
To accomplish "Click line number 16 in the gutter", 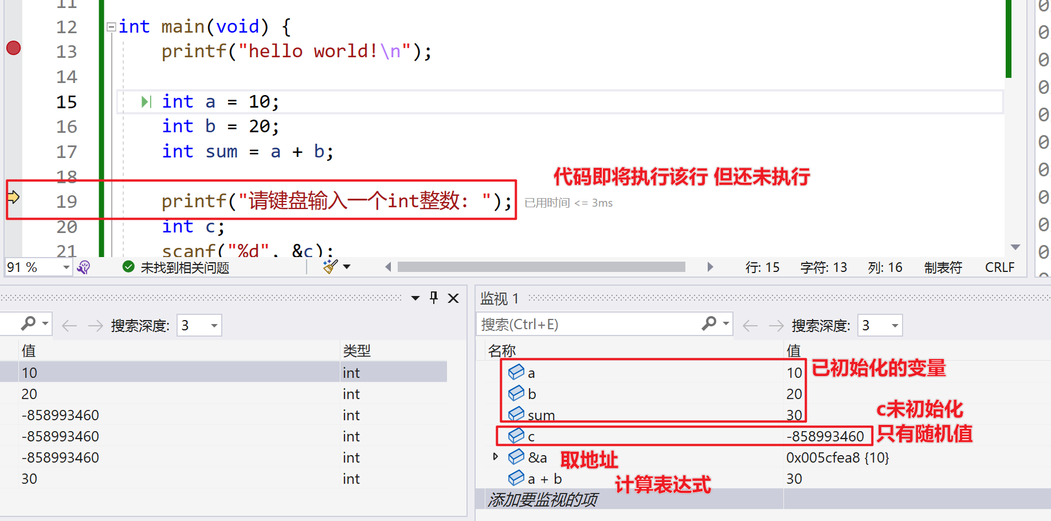I will pyautogui.click(x=66, y=127).
